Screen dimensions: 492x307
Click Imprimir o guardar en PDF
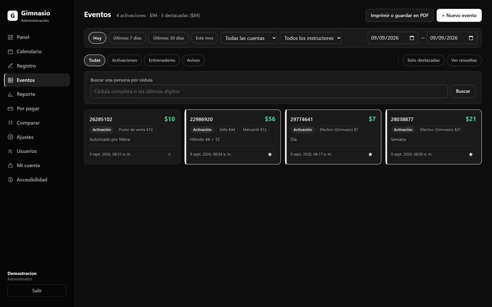coord(399,15)
